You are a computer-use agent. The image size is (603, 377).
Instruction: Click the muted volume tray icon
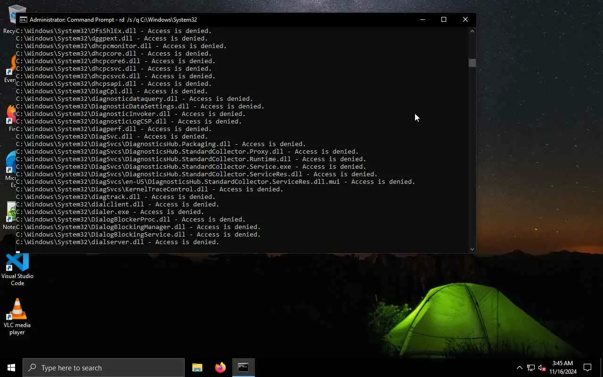pyautogui.click(x=542, y=368)
